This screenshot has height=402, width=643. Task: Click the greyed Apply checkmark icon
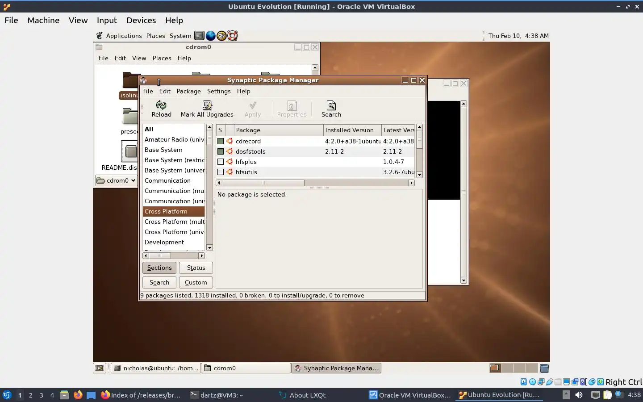[253, 105]
